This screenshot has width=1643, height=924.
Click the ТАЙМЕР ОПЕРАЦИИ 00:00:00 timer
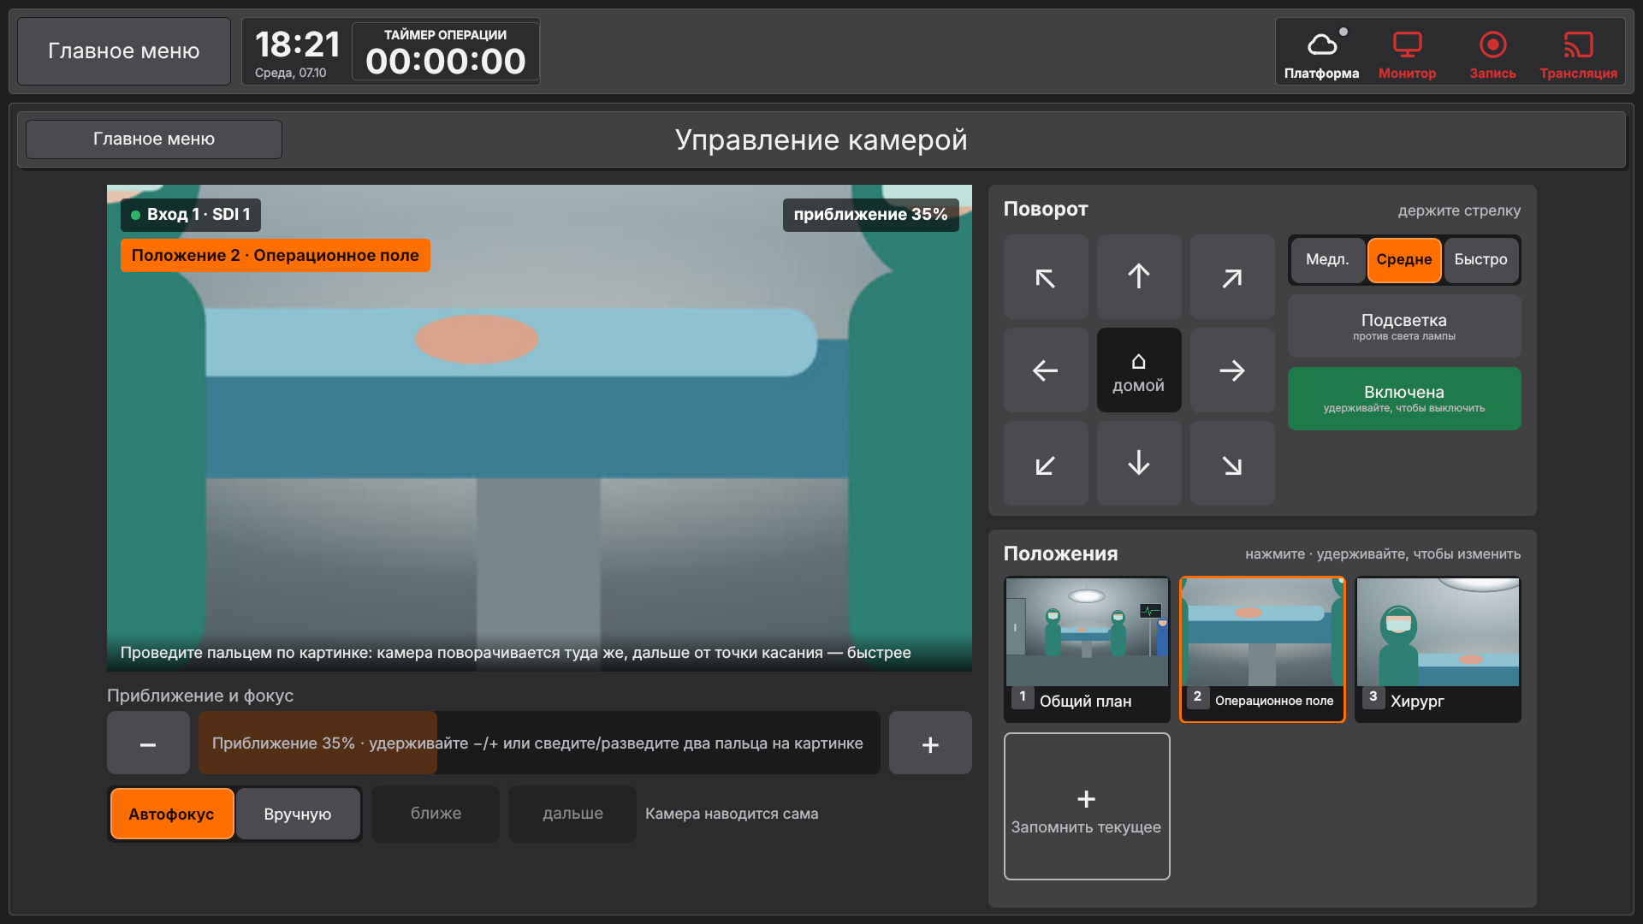[446, 52]
